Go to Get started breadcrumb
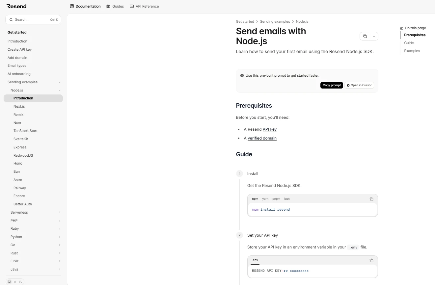Image resolution: width=435 pixels, height=285 pixels. click(245, 21)
